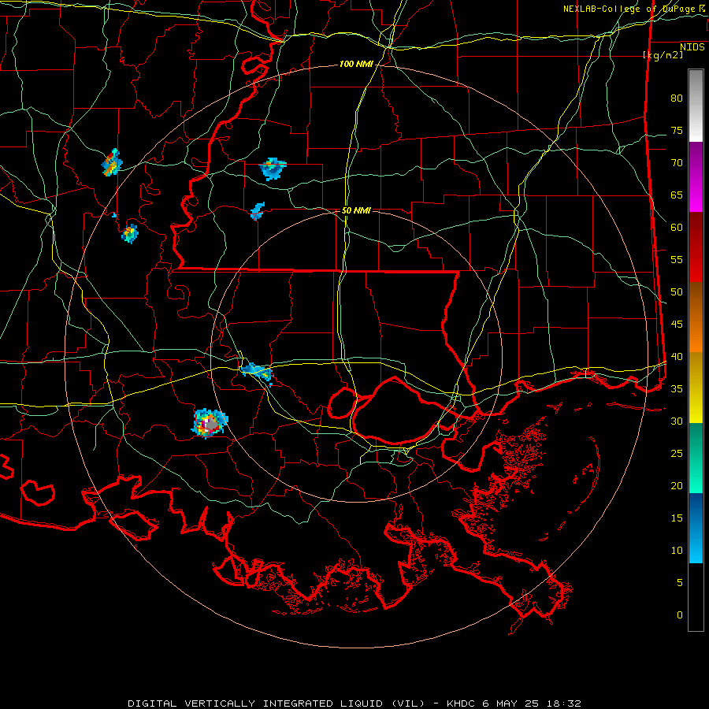709x709 pixels.
Task: Pick the blue segment of the color bar
Action: point(696,528)
